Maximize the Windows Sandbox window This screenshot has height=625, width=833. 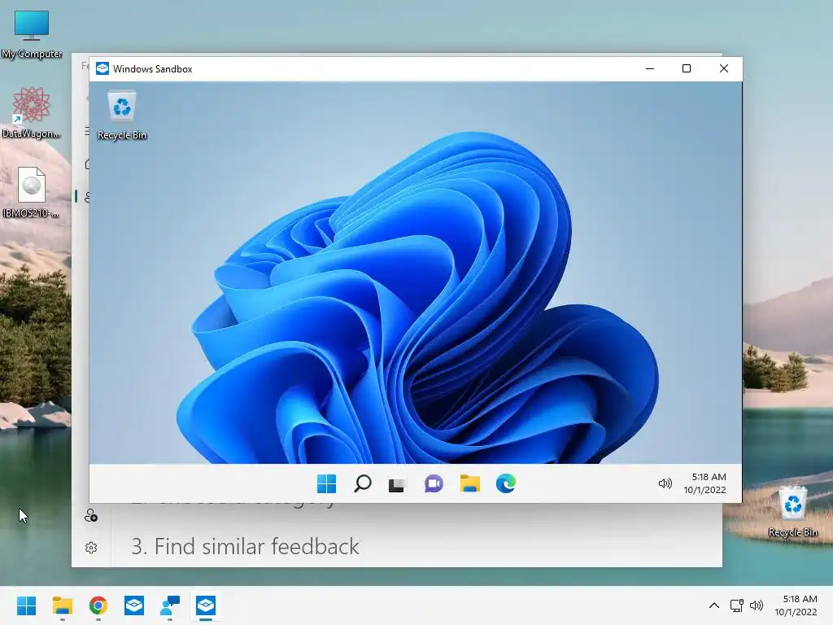pos(687,68)
